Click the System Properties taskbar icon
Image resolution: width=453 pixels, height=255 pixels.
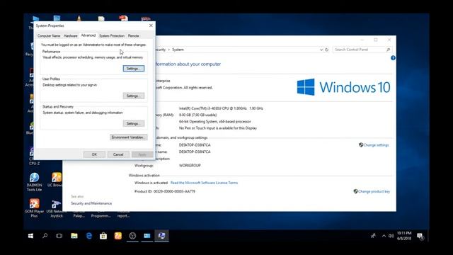click(x=162, y=236)
